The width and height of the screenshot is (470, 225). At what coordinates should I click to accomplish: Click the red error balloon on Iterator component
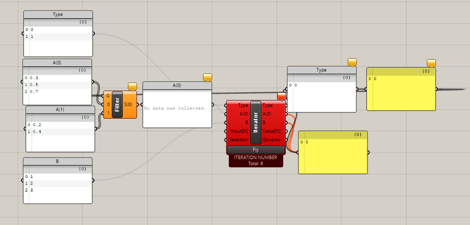282,96
